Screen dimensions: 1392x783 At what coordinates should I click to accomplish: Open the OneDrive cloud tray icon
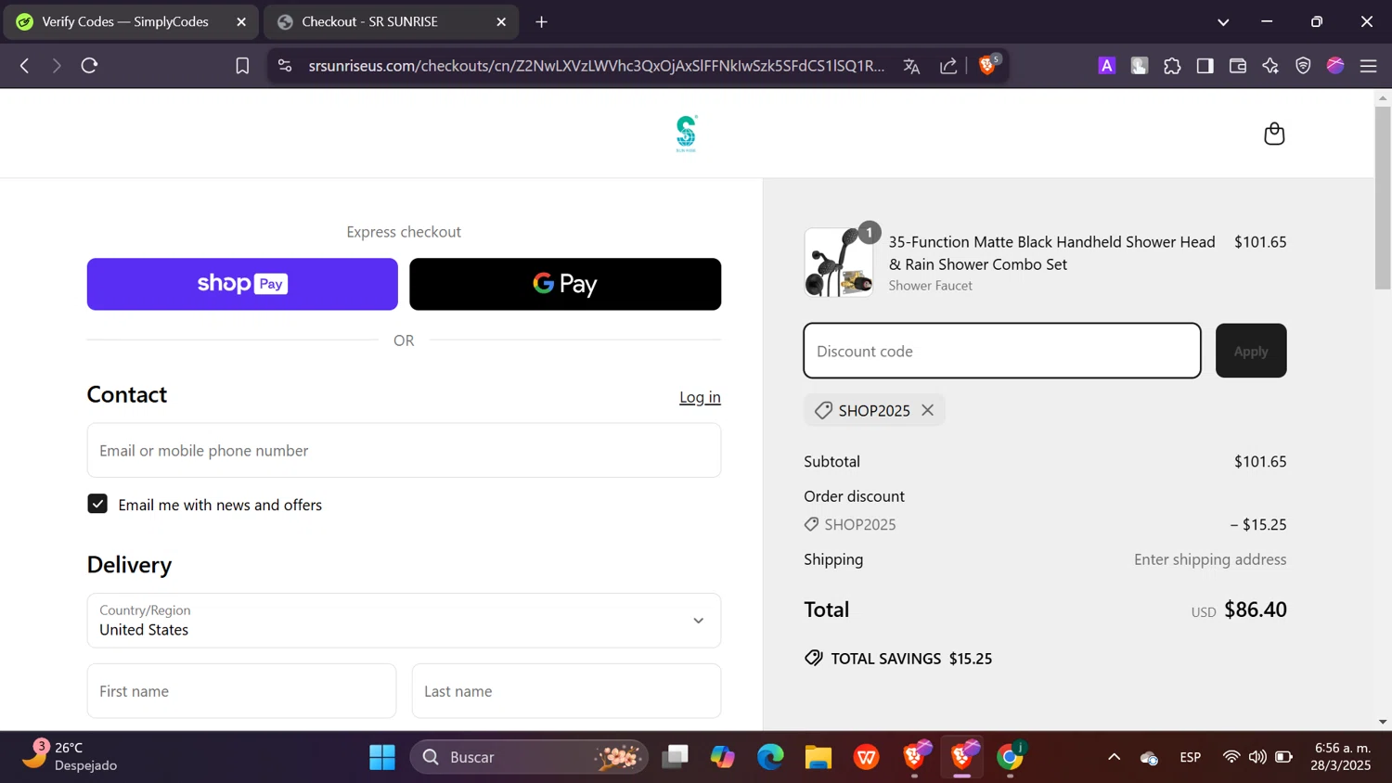[x=1149, y=758]
